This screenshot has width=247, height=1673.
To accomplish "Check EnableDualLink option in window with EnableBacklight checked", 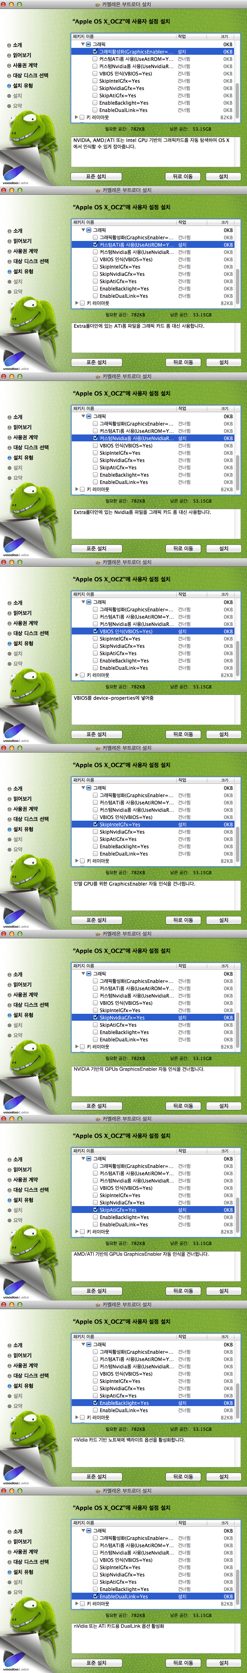I will coord(95,1410).
